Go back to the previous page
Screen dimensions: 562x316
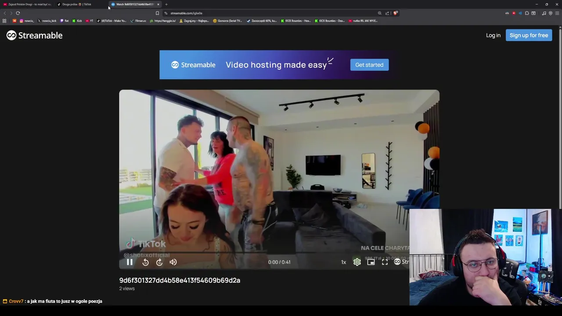(x=5, y=13)
